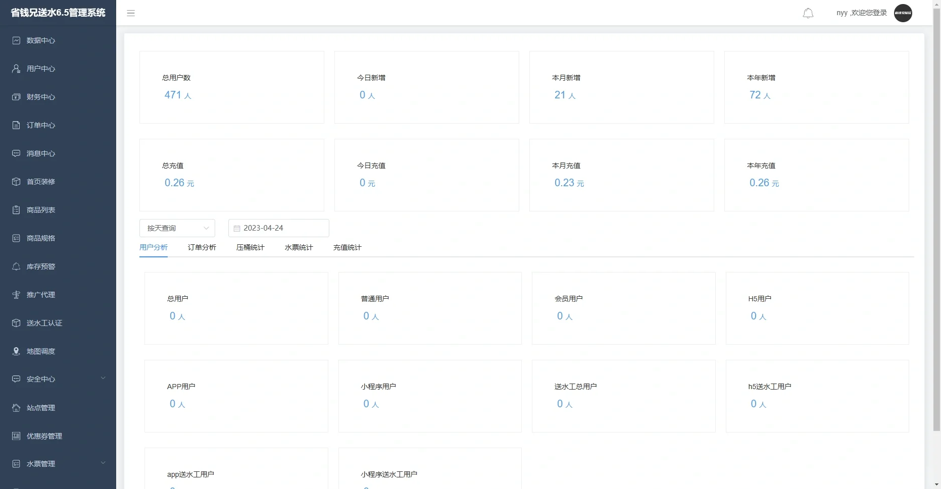941x489 pixels.
Task: Open the 按天查询 dropdown
Action: (x=177, y=228)
